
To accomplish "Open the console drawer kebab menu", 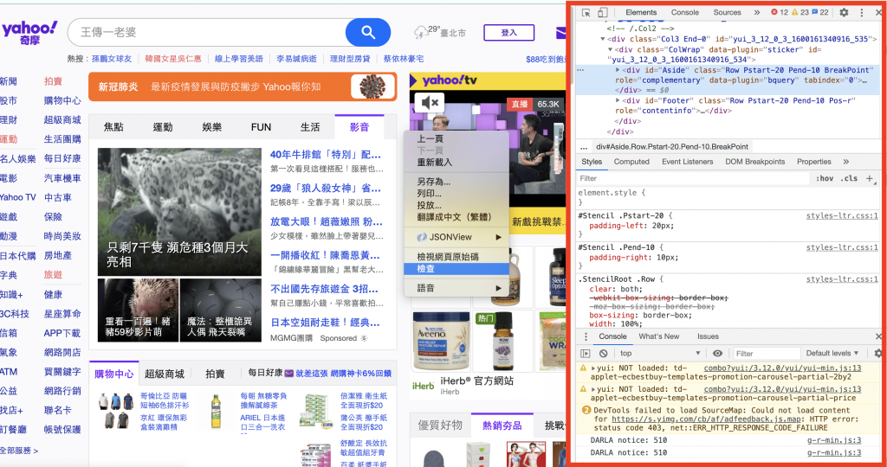I will pyautogui.click(x=586, y=336).
